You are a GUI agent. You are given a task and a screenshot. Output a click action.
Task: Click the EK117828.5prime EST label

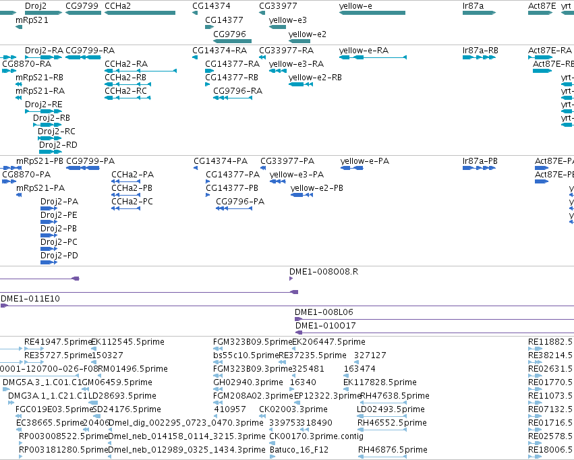[x=380, y=382]
